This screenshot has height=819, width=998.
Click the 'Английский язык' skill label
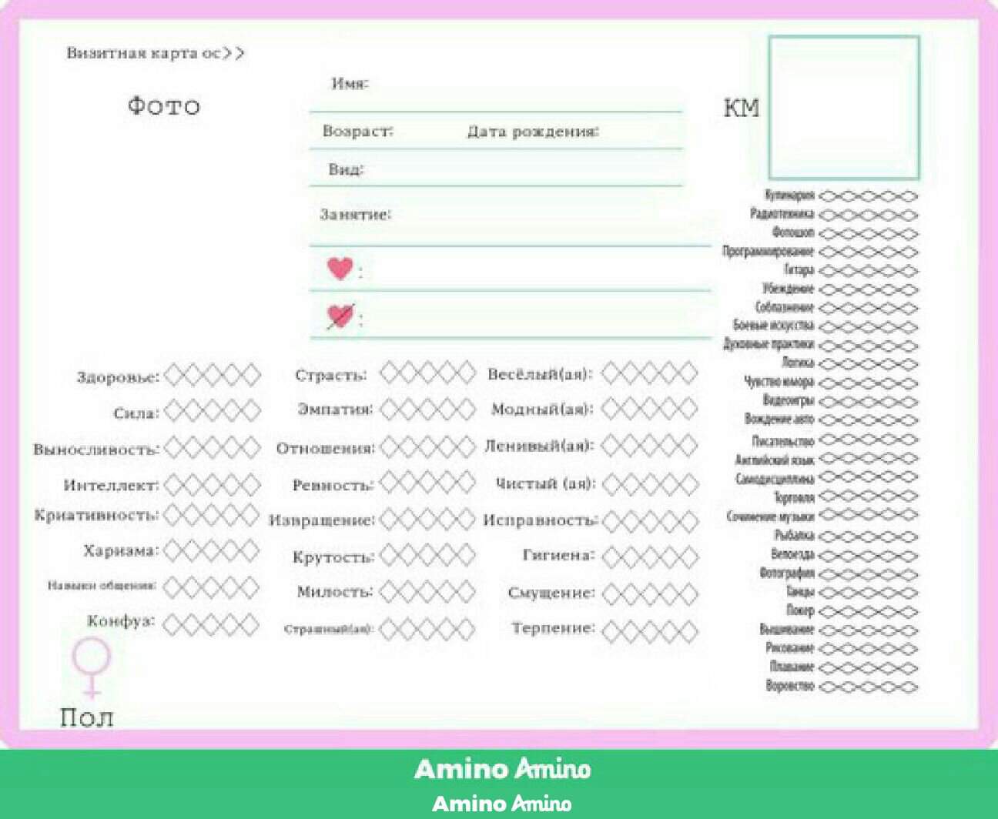tap(775, 460)
